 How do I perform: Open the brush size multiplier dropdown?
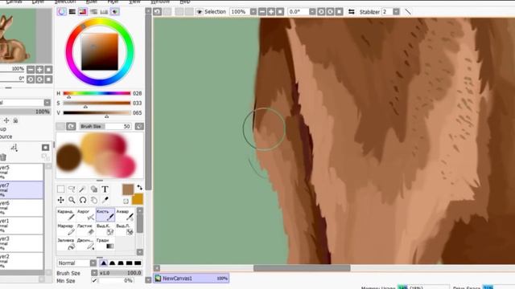94,273
